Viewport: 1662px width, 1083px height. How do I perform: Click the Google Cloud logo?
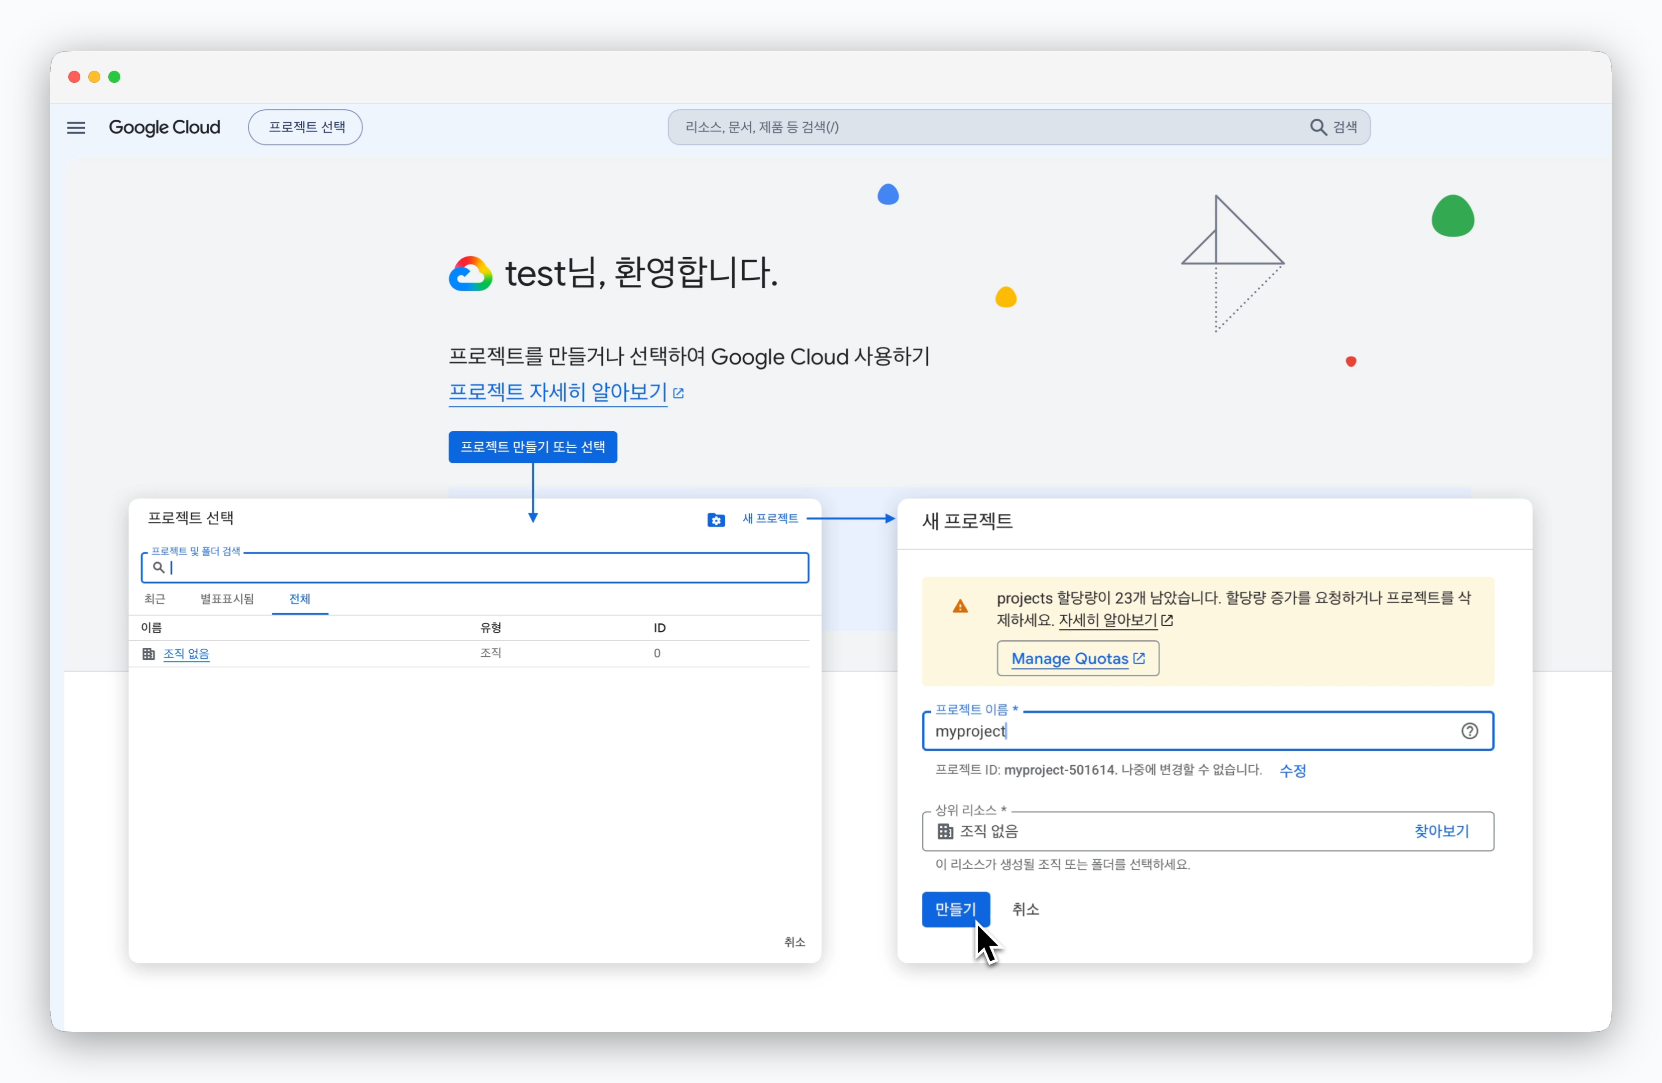click(x=164, y=127)
